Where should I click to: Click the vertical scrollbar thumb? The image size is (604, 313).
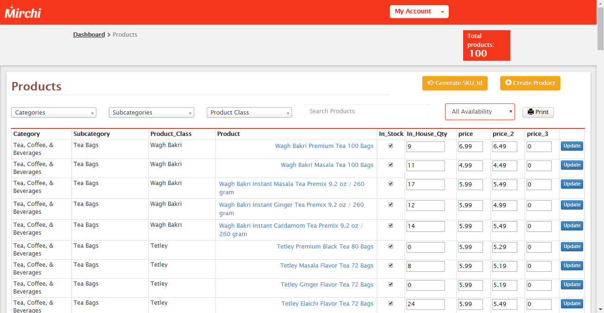[600, 28]
